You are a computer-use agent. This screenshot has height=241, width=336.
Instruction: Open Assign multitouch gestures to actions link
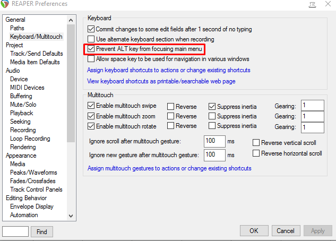pyautogui.click(x=169, y=168)
